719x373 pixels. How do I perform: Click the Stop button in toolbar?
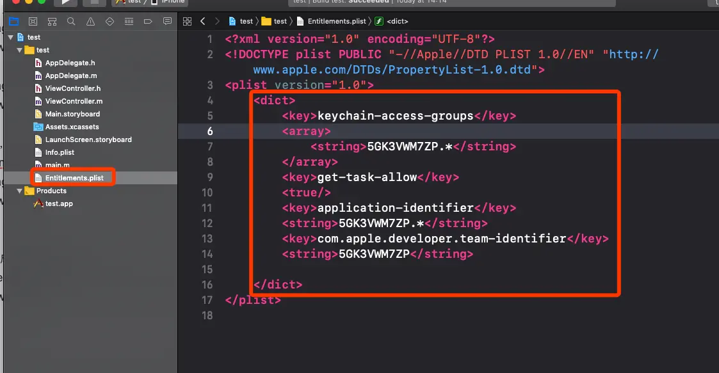coord(95,2)
